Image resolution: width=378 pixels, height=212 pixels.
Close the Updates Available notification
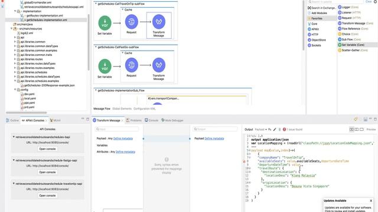(x=371, y=201)
